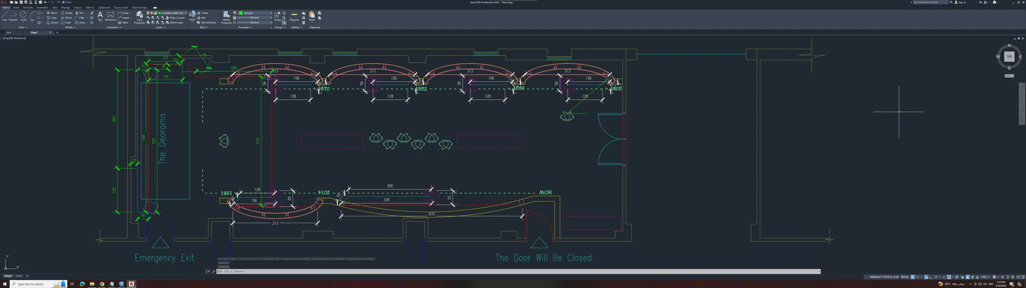This screenshot has width=1026, height=288.
Task: Open command line customization wrench
Action: (214, 271)
